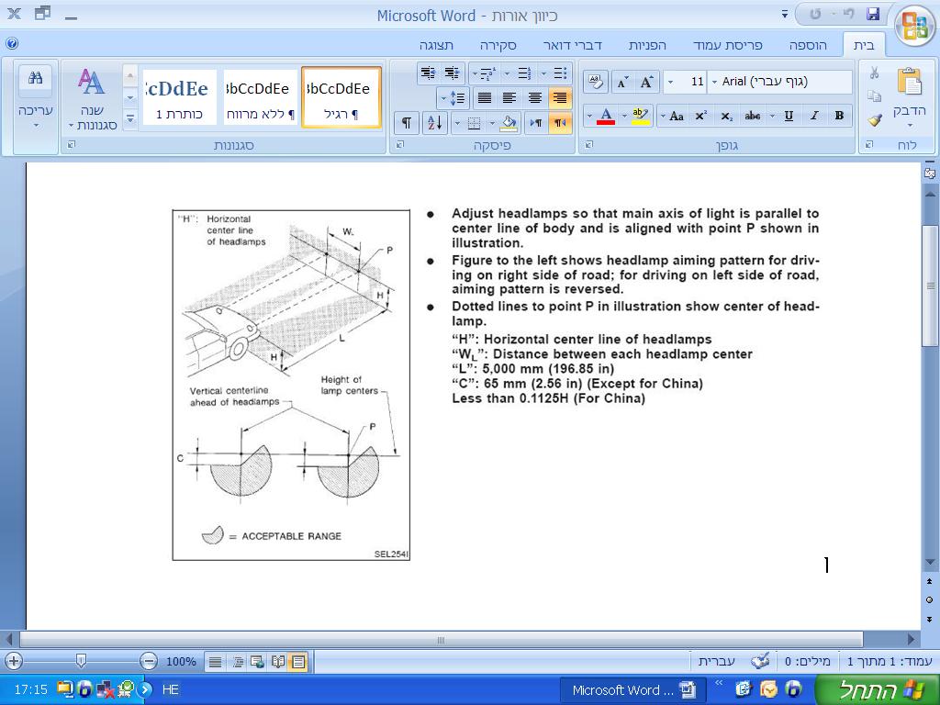Apply italic with the I button
Screen dimensions: 940x705
[x=813, y=116]
